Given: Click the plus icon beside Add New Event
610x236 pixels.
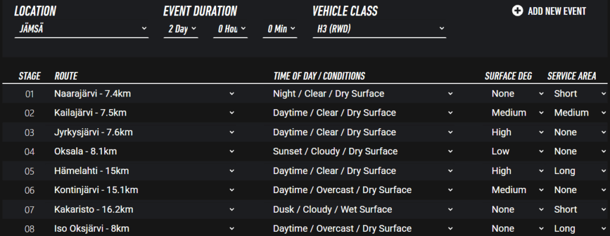Looking at the screenshot, I should pos(517,11).
